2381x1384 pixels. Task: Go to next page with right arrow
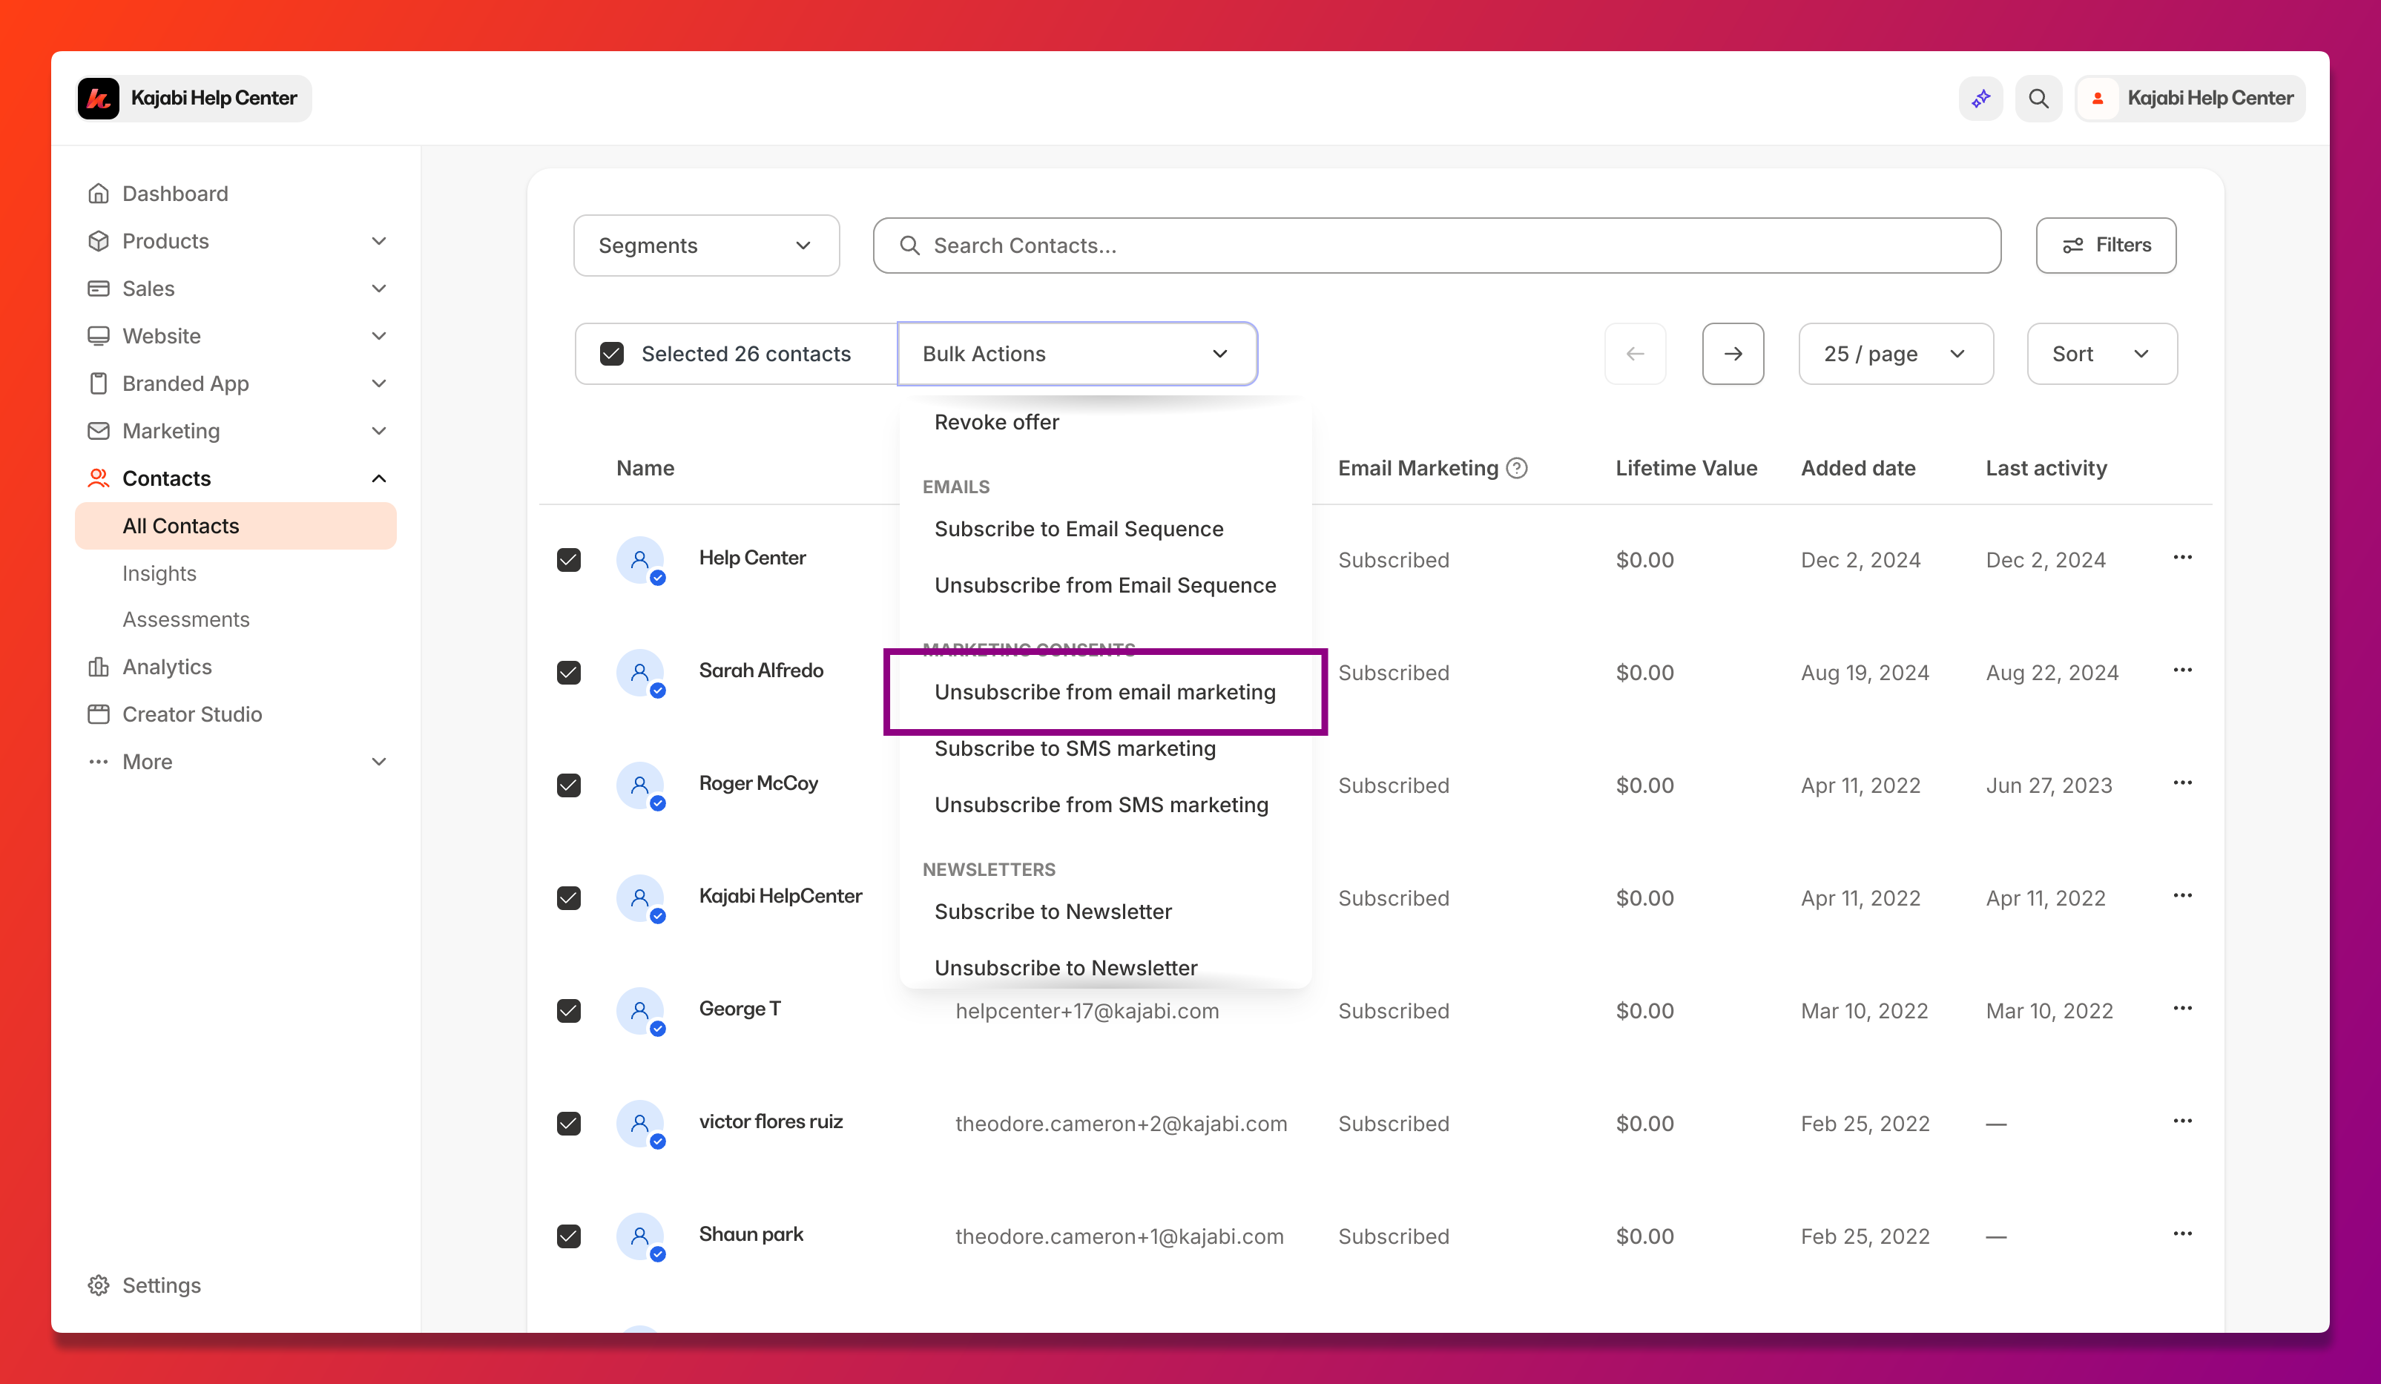1733,353
